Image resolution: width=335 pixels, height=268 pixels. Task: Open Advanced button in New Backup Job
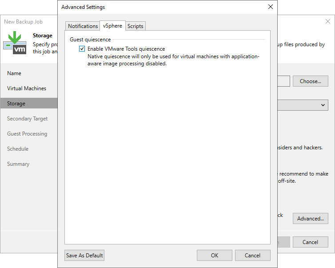click(x=311, y=218)
